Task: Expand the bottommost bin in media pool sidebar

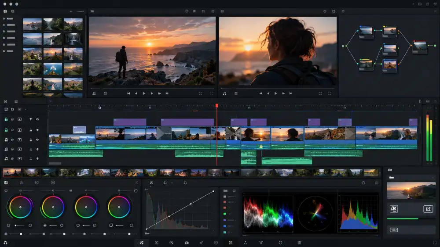Action: coord(4,51)
